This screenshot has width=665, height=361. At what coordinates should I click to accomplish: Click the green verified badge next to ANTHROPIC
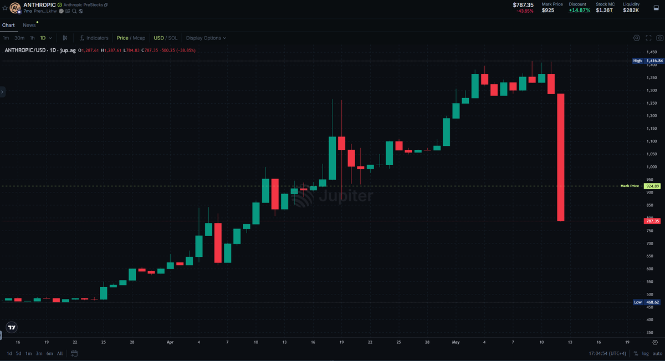(x=60, y=5)
